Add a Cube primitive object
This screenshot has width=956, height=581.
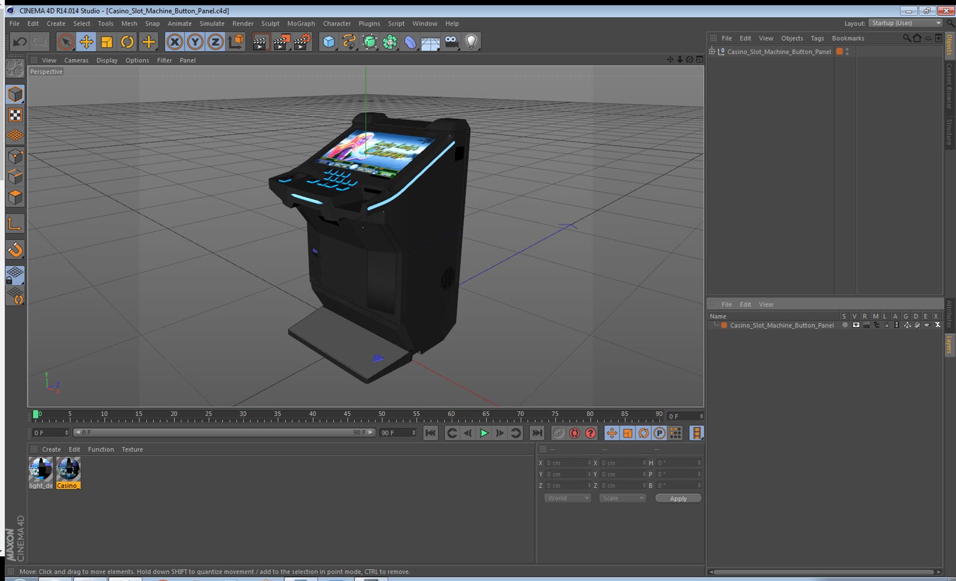(329, 41)
